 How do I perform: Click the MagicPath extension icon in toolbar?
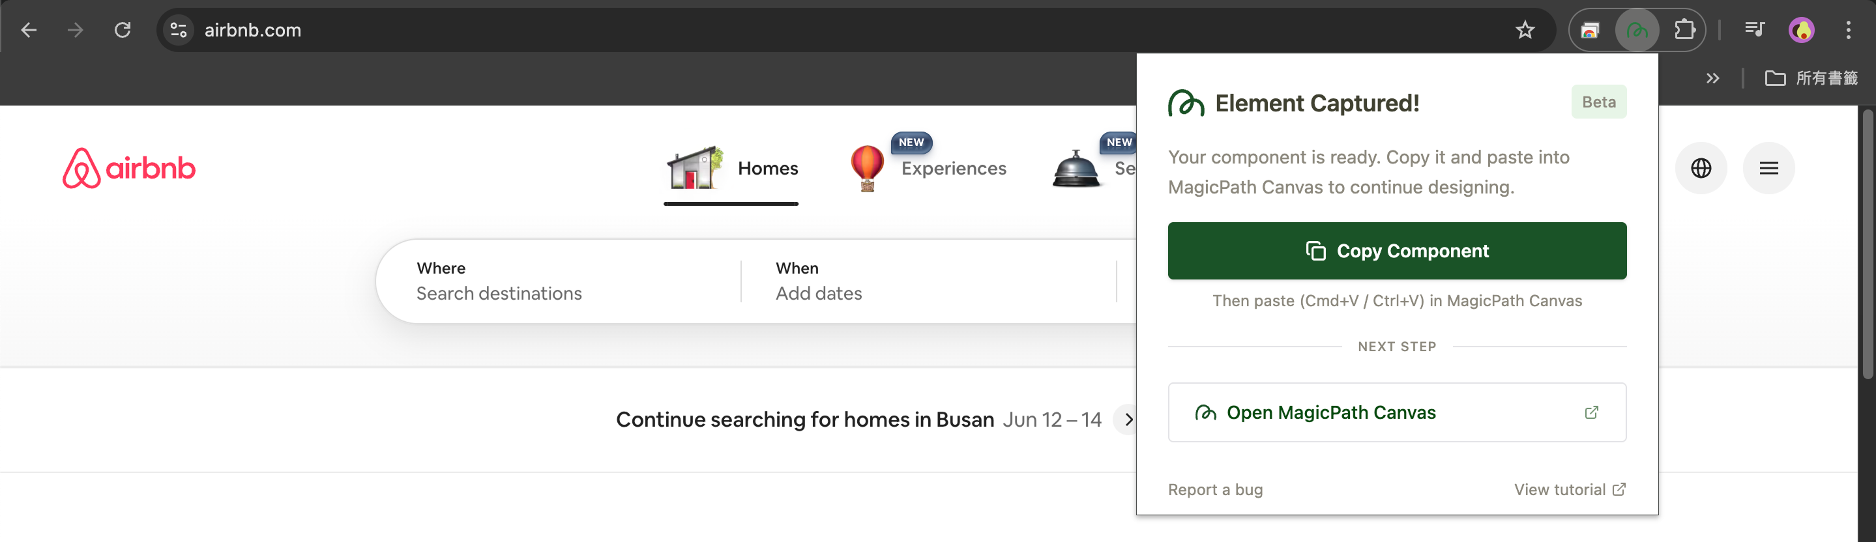(1636, 30)
